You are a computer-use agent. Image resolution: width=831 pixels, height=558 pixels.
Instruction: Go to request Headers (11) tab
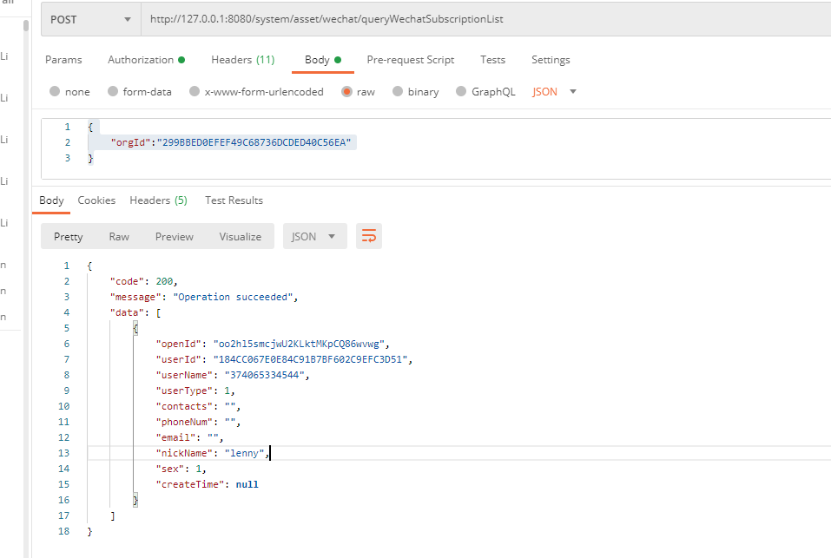point(242,60)
